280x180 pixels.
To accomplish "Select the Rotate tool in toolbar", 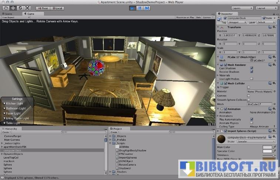I will click(20, 8).
